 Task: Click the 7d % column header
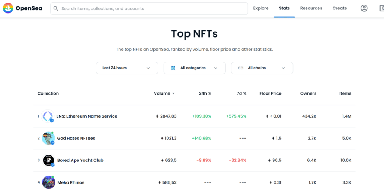241,93
